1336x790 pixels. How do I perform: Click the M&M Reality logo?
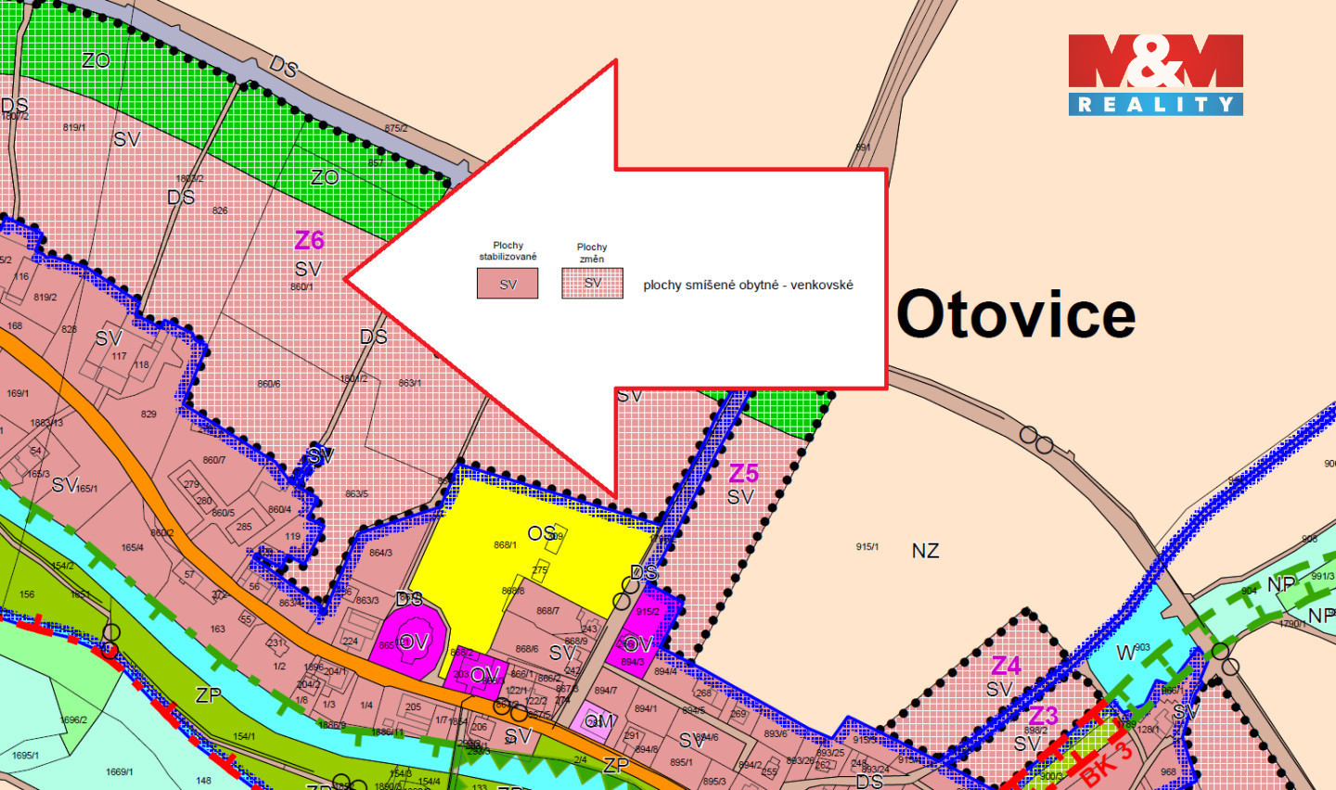coord(1155,74)
